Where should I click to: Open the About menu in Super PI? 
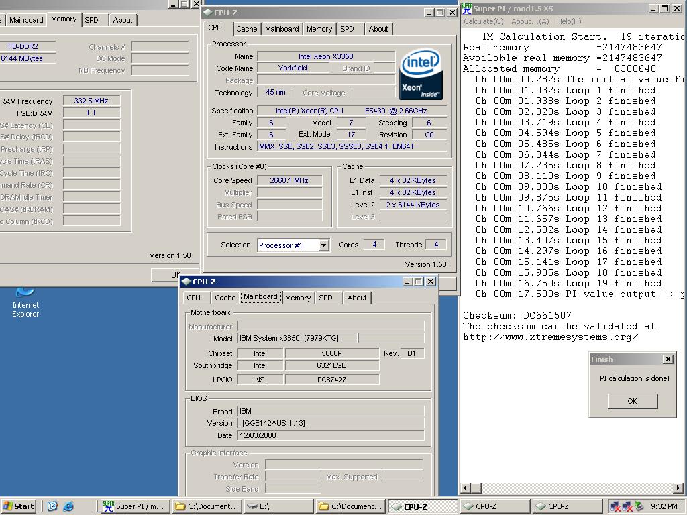pyautogui.click(x=530, y=21)
